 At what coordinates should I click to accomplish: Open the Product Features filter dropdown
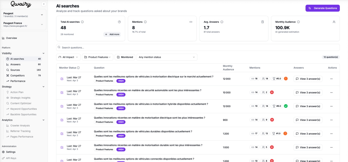98,57
